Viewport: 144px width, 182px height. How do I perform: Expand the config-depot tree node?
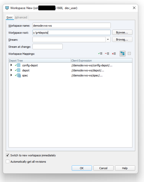(x=11, y=65)
